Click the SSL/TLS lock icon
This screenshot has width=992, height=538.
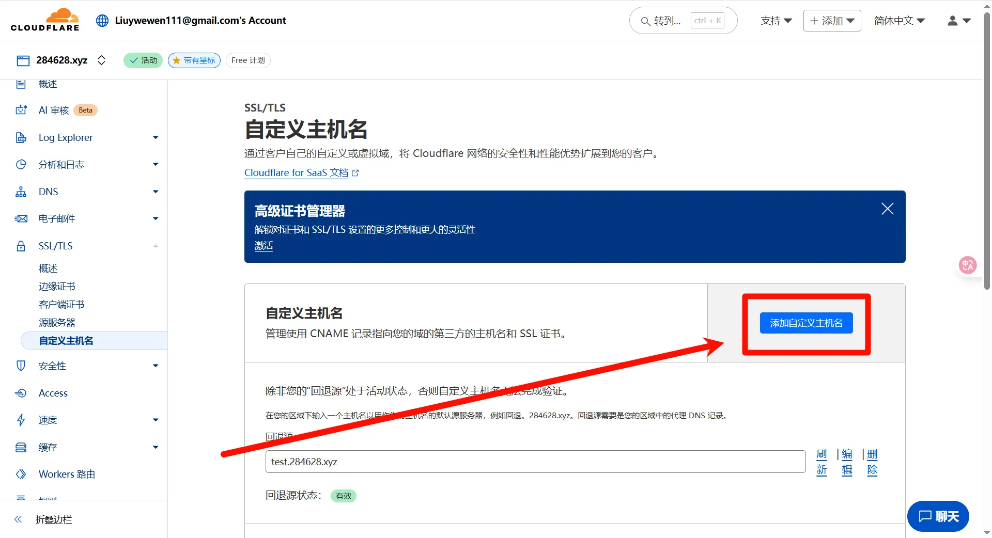point(21,246)
